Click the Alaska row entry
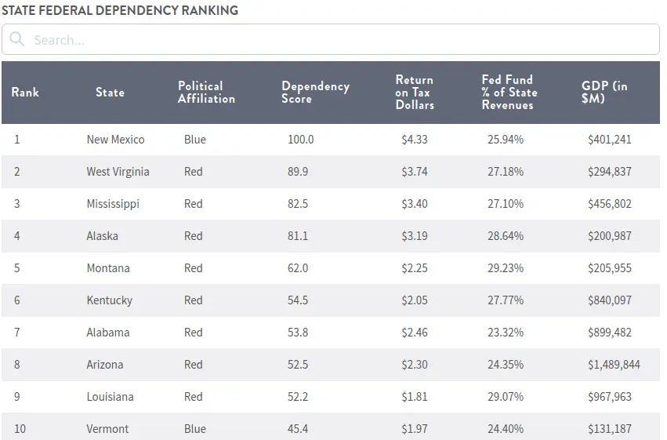This screenshot has height=440, width=667. click(x=101, y=236)
